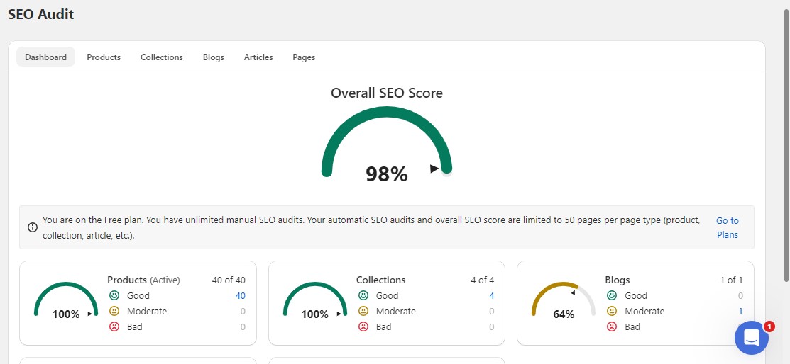Click the red notification badge on chat

click(769, 326)
